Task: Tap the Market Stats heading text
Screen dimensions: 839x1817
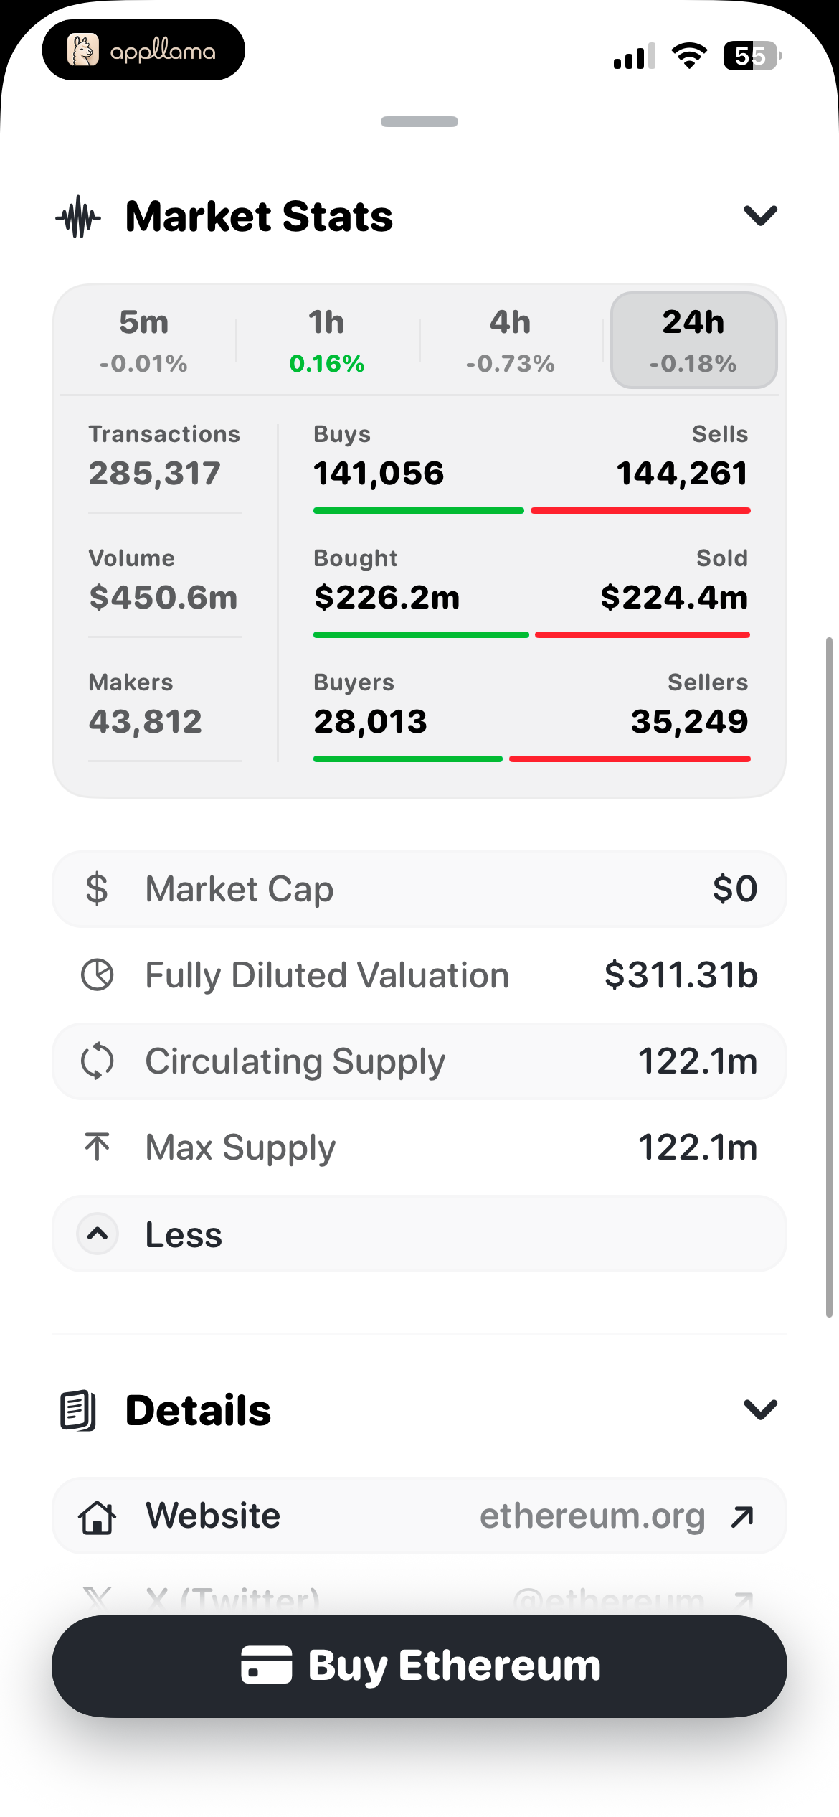Action: coord(259,217)
